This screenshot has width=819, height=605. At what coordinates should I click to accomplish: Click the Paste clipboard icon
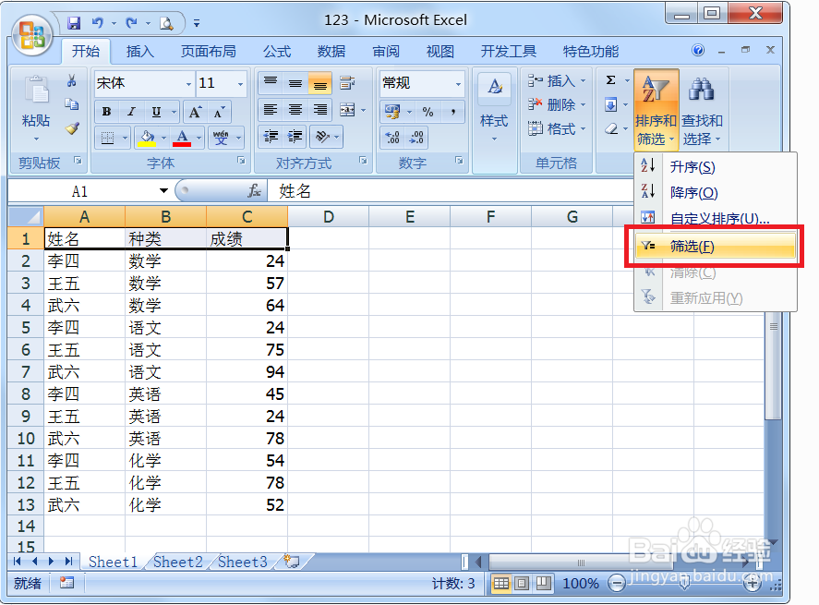[x=35, y=91]
